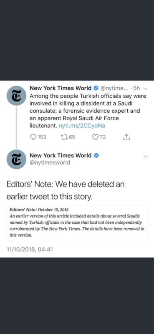
Task: Open the nyti.ms/2CCyoNa link
Action: pyautogui.click(x=82, y=126)
